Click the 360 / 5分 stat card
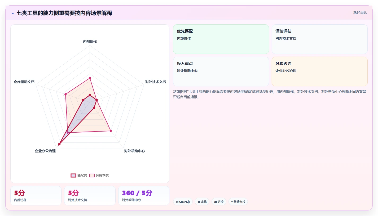This screenshot has width=378, height=216. coord(144,196)
